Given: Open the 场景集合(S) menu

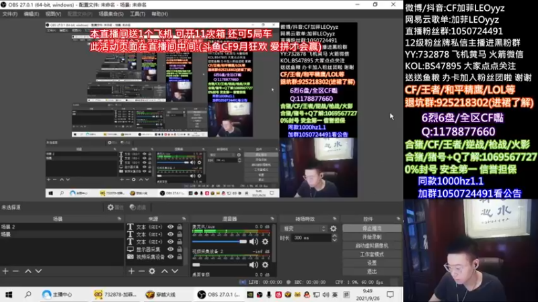Looking at the screenshot, I should click(x=111, y=14).
